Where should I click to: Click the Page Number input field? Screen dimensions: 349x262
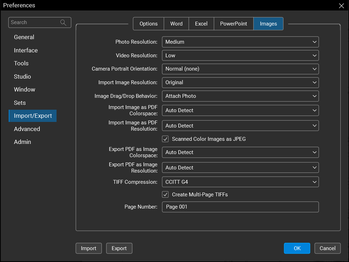pos(240,207)
